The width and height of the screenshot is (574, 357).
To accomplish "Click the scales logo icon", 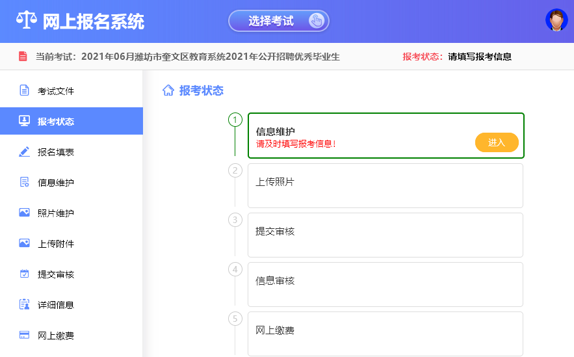I will [27, 21].
